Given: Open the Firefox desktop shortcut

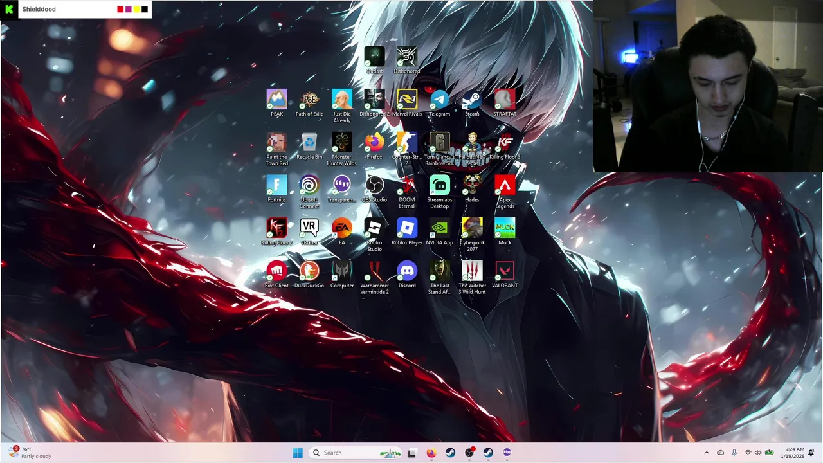Looking at the screenshot, I should (374, 146).
